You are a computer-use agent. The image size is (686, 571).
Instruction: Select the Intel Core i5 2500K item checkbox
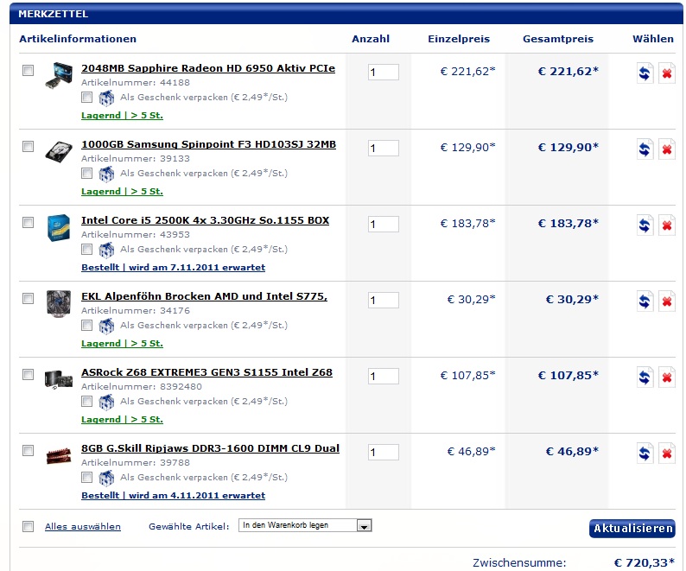coord(28,223)
